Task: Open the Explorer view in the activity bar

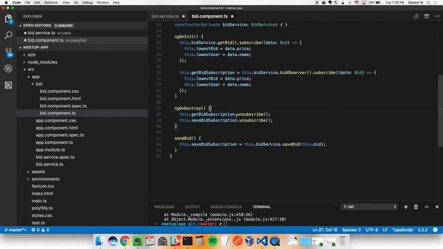Action: [8, 19]
